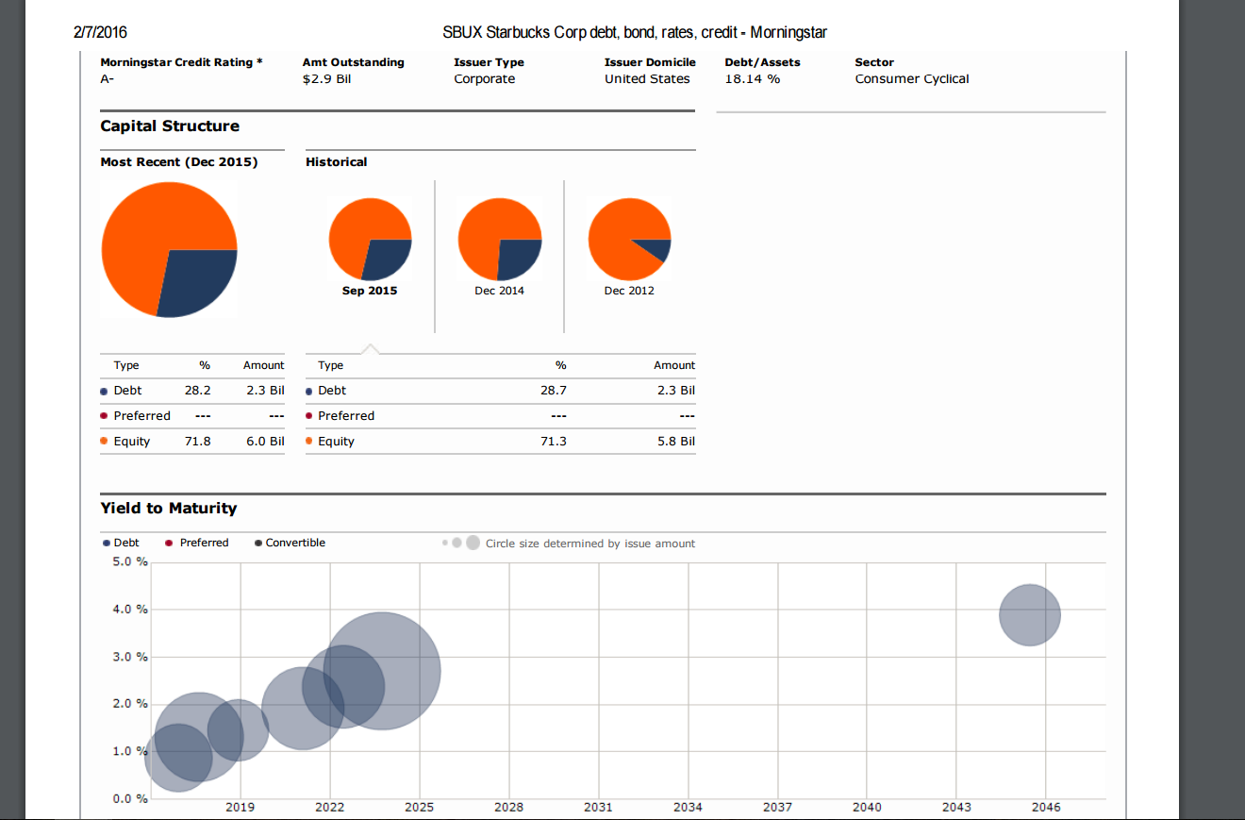
Task: Click the blue Debt dot in Historical table
Action: [x=309, y=391]
